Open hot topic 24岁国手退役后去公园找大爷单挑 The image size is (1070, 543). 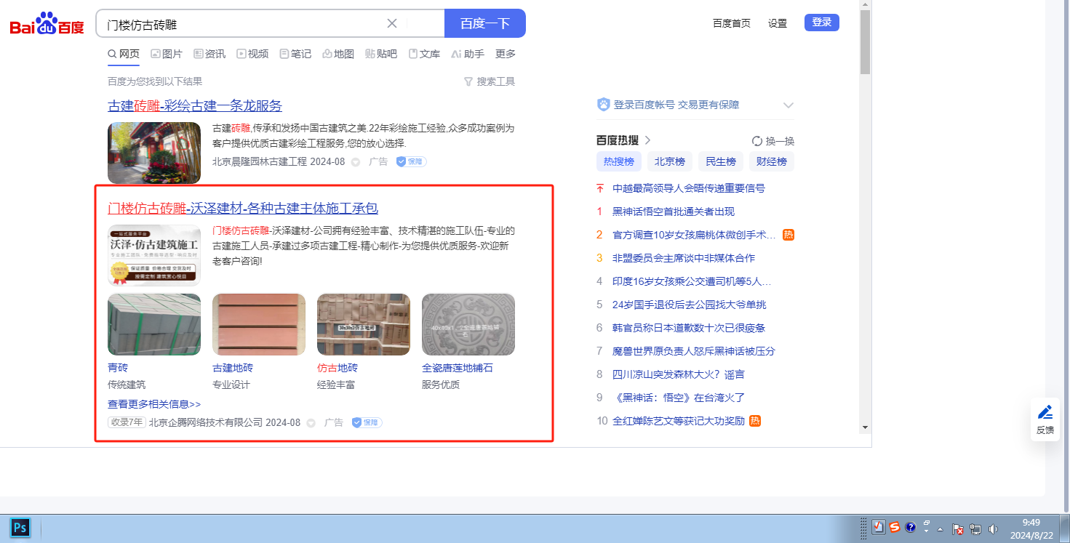pos(689,305)
